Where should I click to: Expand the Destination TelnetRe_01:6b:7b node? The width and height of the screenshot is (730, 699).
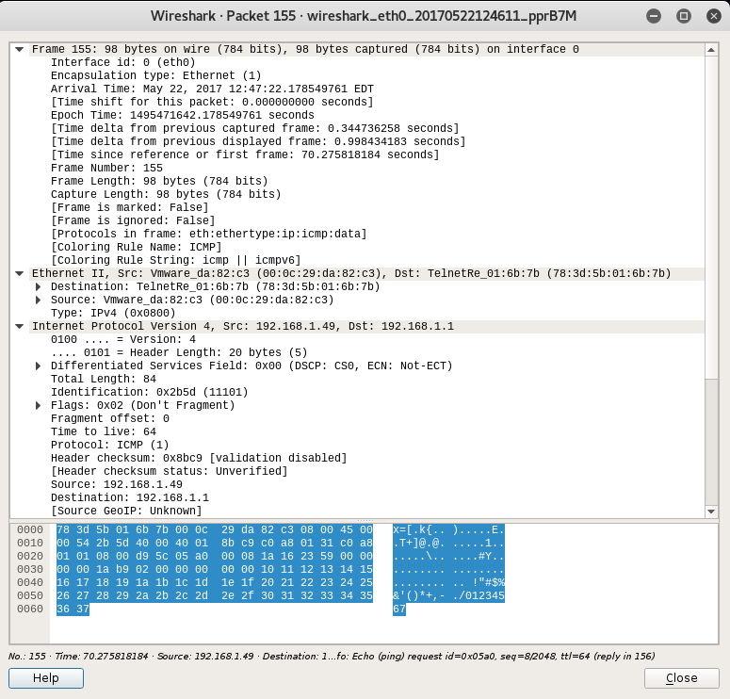tap(39, 286)
